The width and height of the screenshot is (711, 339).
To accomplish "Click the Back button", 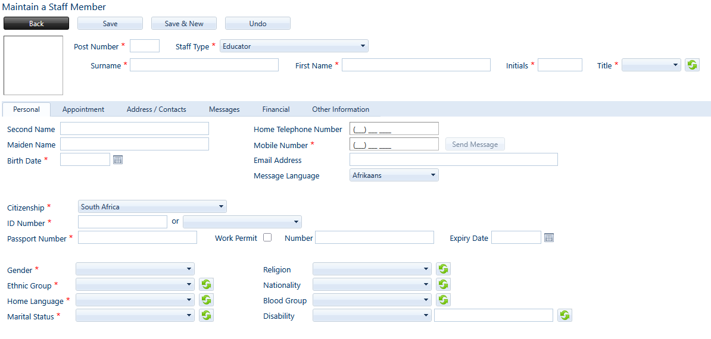I will (36, 24).
